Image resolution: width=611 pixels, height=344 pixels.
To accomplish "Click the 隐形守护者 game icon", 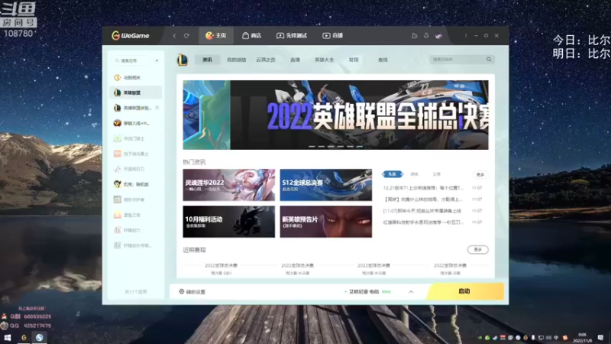I will pyautogui.click(x=118, y=200).
